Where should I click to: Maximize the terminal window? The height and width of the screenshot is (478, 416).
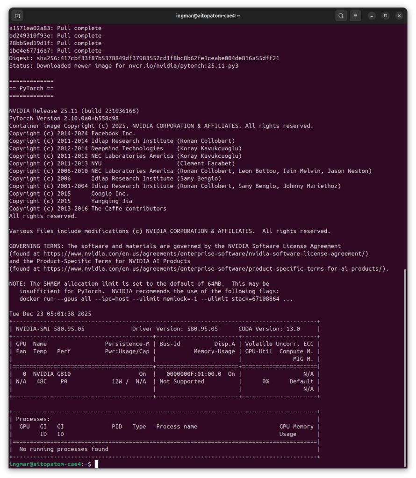pyautogui.click(x=386, y=16)
